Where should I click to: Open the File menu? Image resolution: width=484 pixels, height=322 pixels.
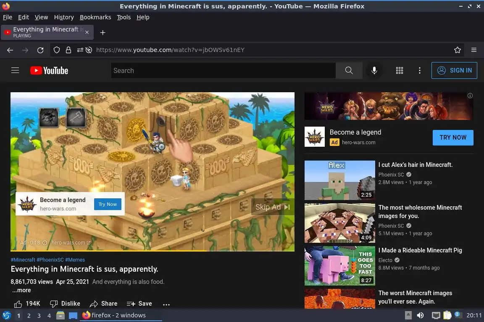point(8,17)
